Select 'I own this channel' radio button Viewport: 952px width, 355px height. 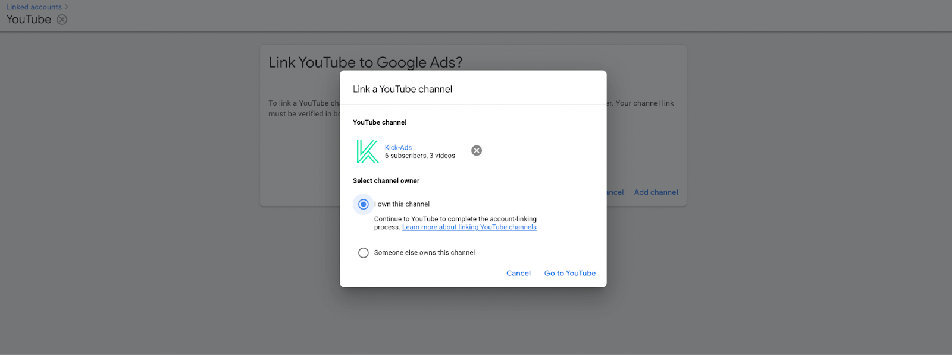click(364, 204)
